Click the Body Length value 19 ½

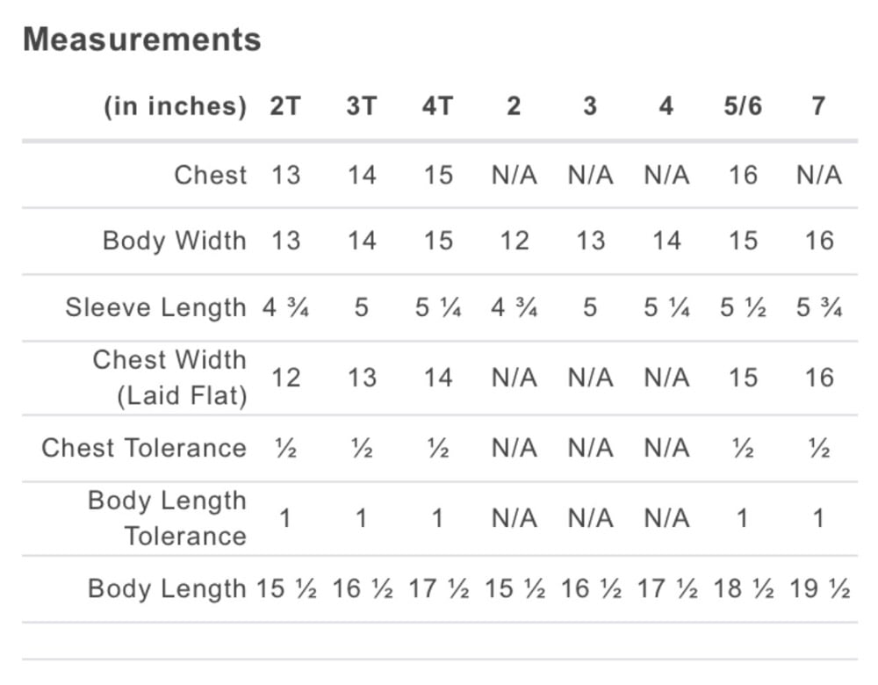(820, 588)
